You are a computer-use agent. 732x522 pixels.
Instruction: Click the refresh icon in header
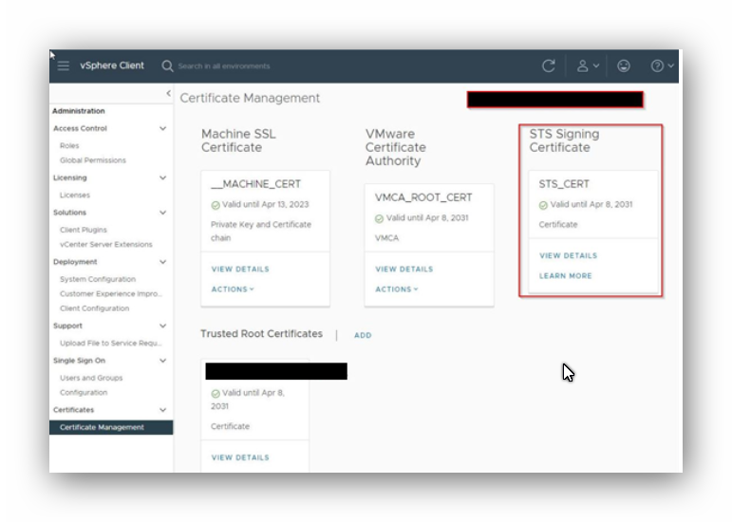click(548, 65)
